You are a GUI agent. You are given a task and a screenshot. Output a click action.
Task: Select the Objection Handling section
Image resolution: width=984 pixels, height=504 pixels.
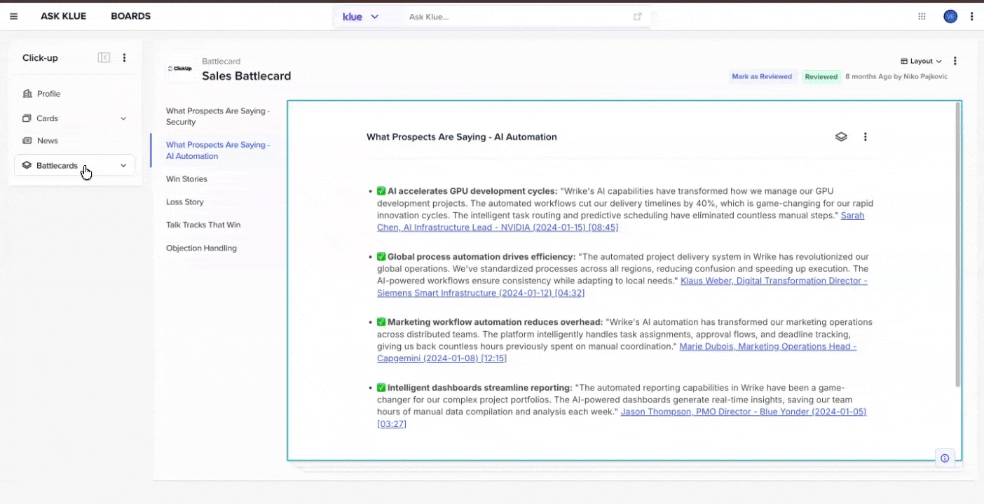(201, 248)
